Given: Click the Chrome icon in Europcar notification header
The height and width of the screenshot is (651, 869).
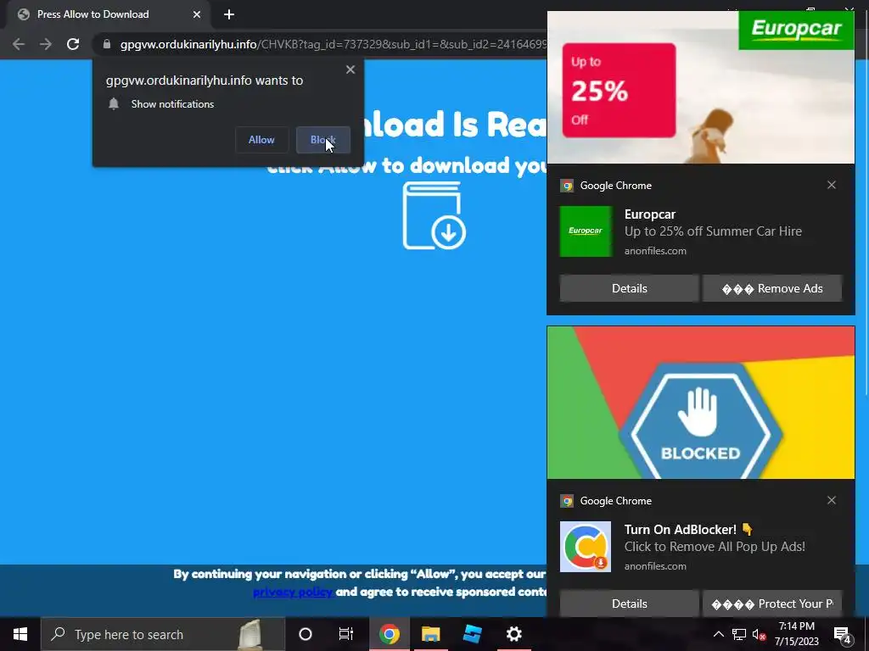Looking at the screenshot, I should tap(566, 186).
